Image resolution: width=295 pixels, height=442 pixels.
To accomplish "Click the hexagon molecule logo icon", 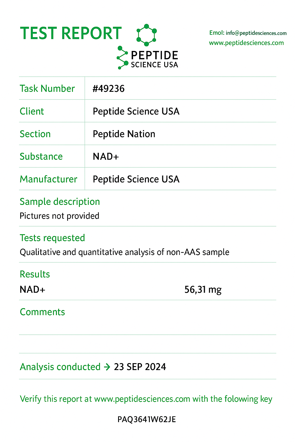I will [x=146, y=35].
